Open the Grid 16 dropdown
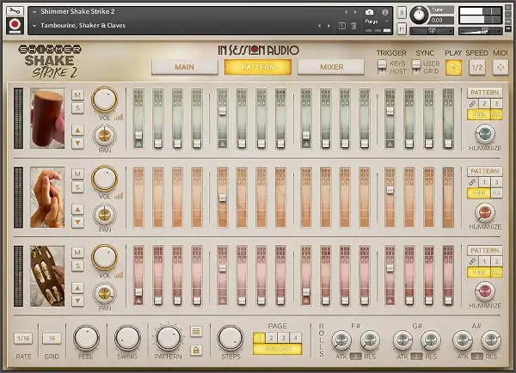 click(x=52, y=338)
